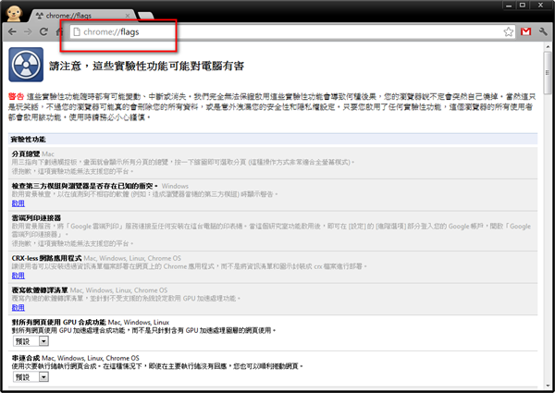Click the user avatar icon in title bar

[14, 14]
